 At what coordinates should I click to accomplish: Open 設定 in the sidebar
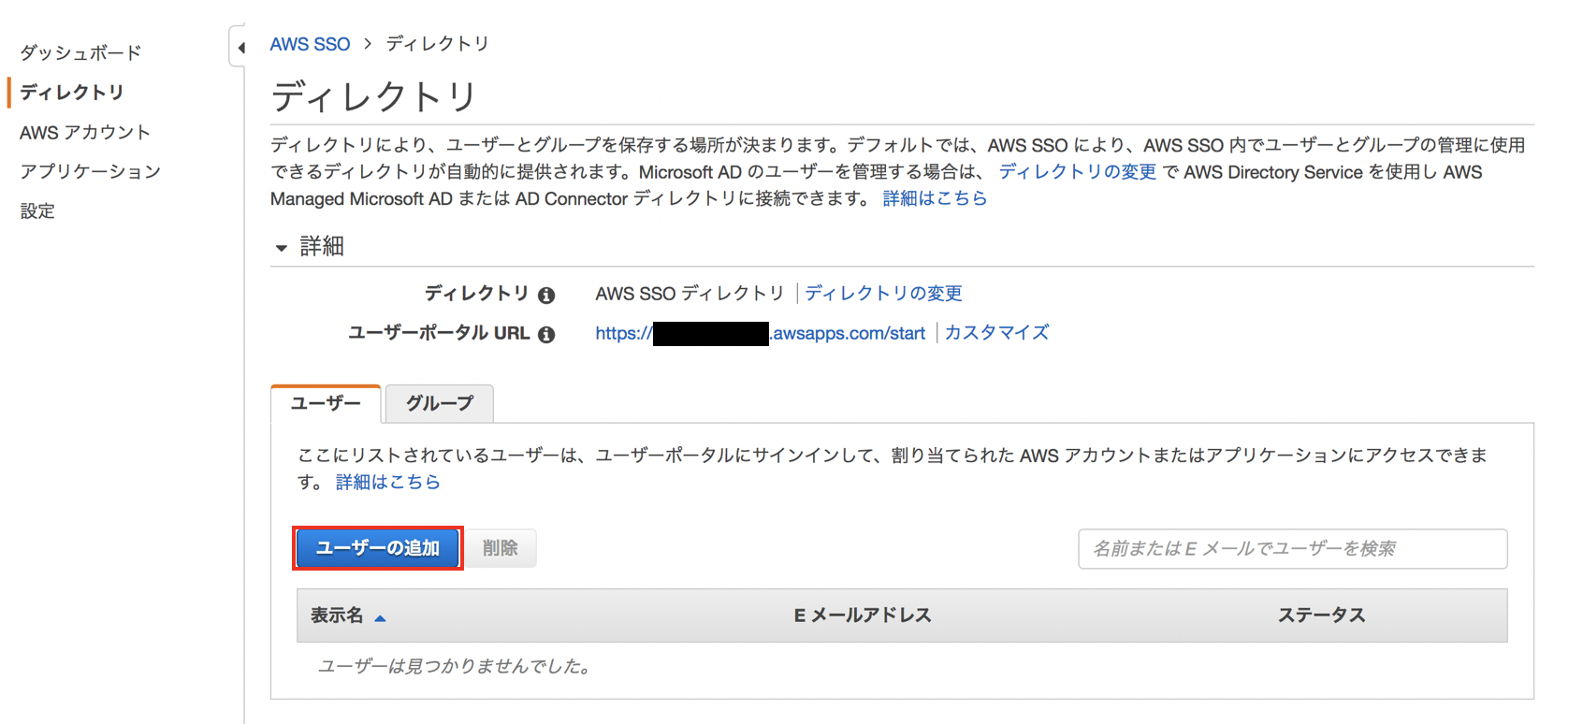pyautogui.click(x=37, y=210)
